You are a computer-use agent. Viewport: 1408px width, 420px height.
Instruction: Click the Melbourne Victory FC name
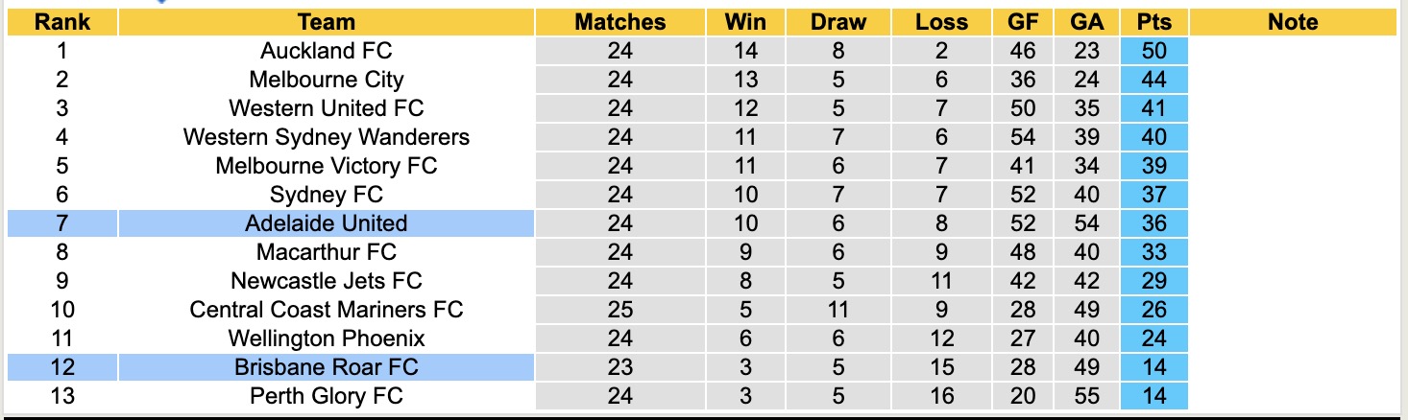coord(327,166)
